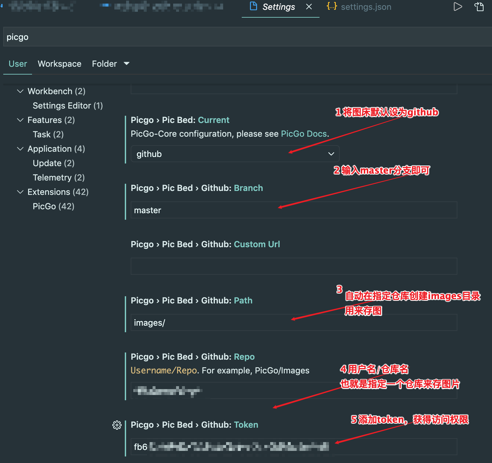Select Update (2) in the settings tree

pyautogui.click(x=54, y=163)
